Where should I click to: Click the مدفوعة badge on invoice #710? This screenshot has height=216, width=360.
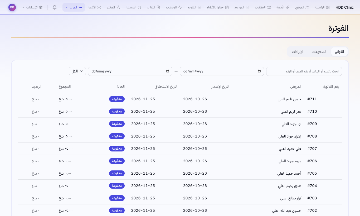[x=117, y=111]
